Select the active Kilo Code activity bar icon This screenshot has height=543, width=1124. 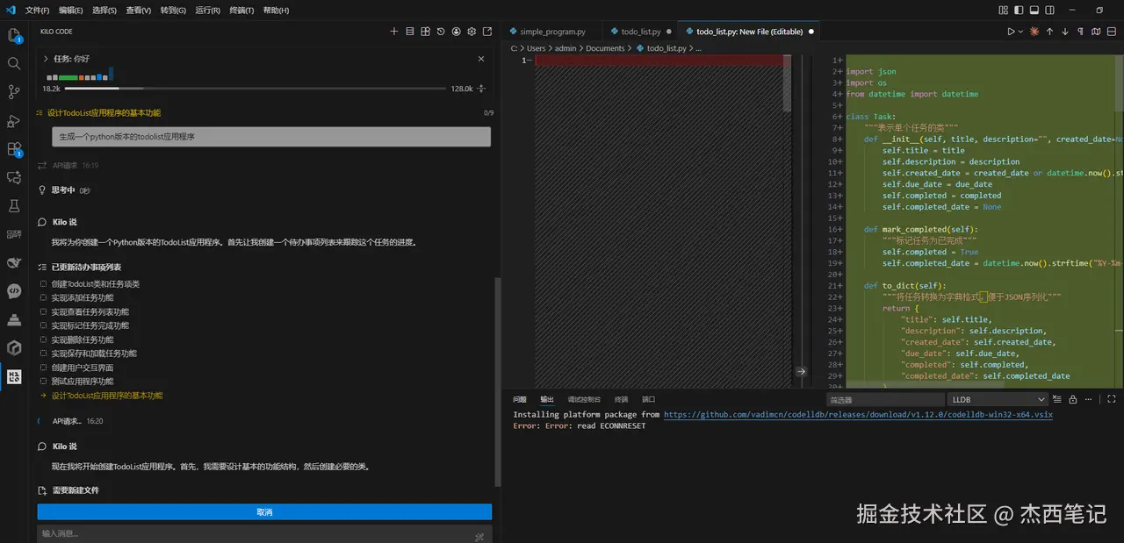(x=13, y=376)
